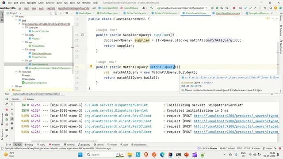Collapse the entity package in the tree
This screenshot has height=159, width=283.
coord(23,34)
